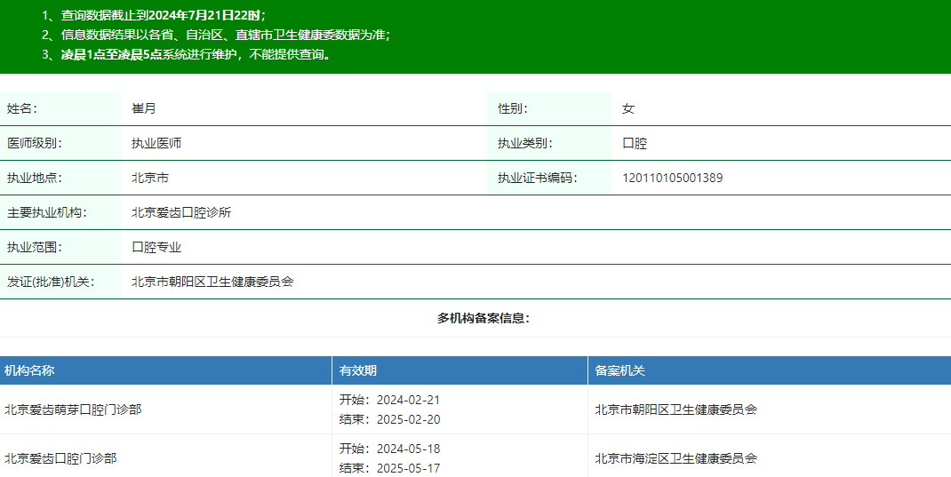Click the 北京爱齿口腔门诊部 table row entry
Image resolution: width=951 pixels, height=477 pixels.
(x=60, y=458)
